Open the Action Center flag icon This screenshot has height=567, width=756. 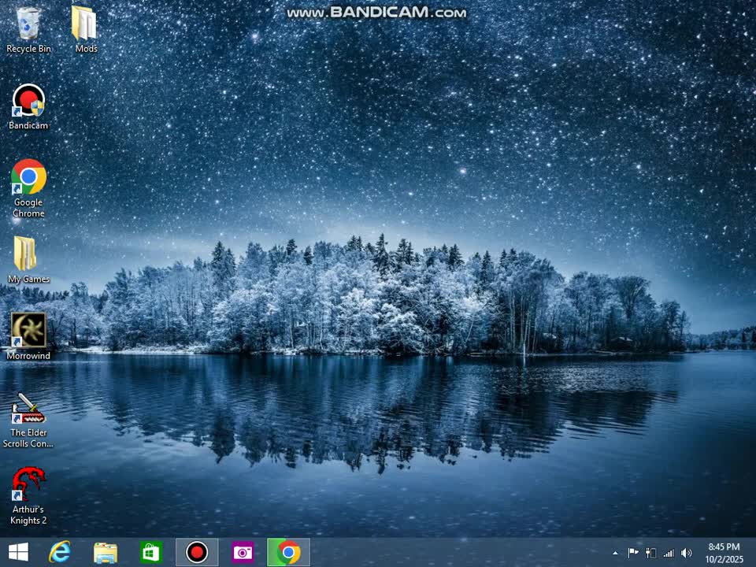pos(633,553)
